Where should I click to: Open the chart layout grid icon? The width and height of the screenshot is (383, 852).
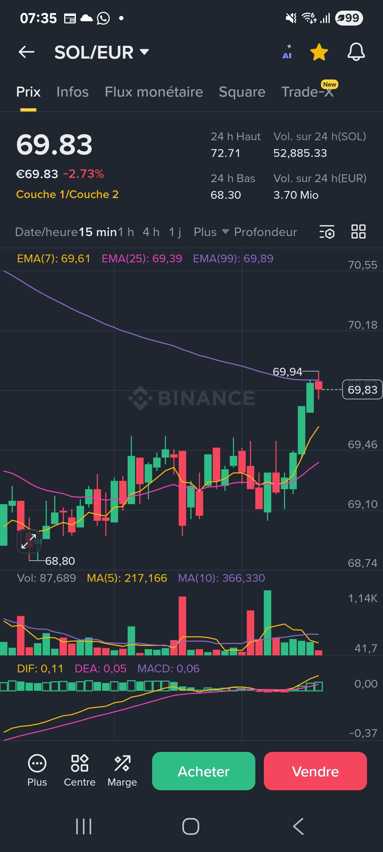[x=358, y=232]
